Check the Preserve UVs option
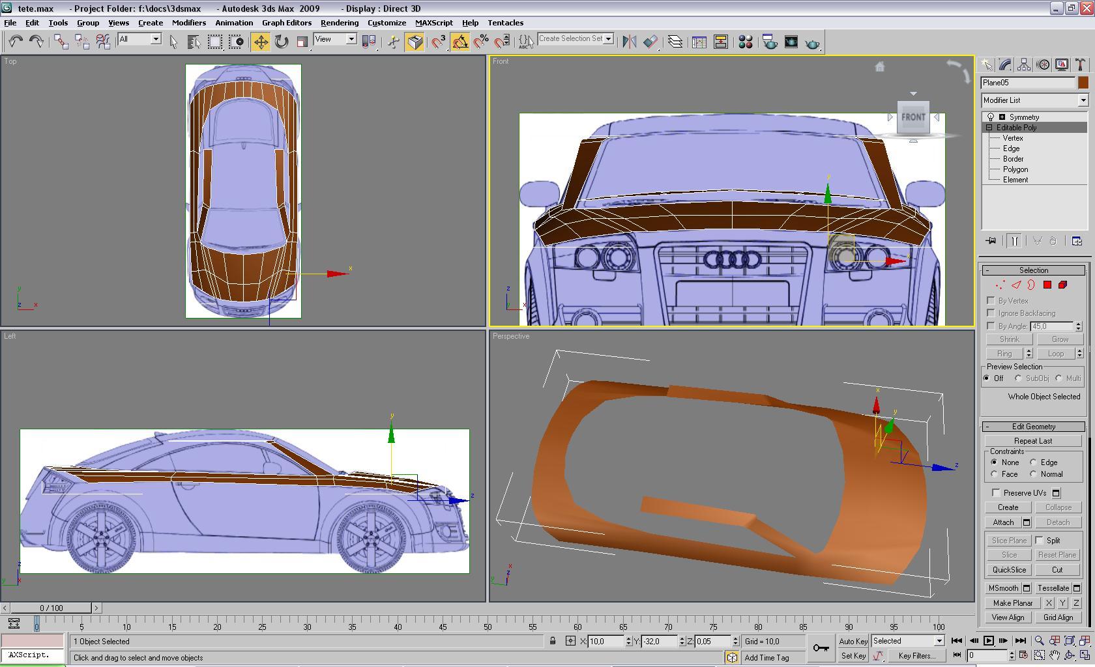The width and height of the screenshot is (1095, 667). pyautogui.click(x=996, y=492)
